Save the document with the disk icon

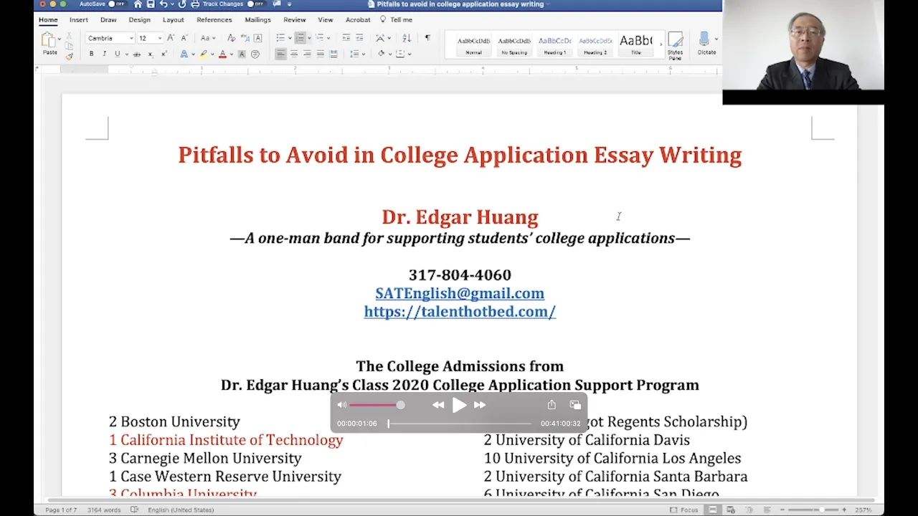pyautogui.click(x=151, y=4)
